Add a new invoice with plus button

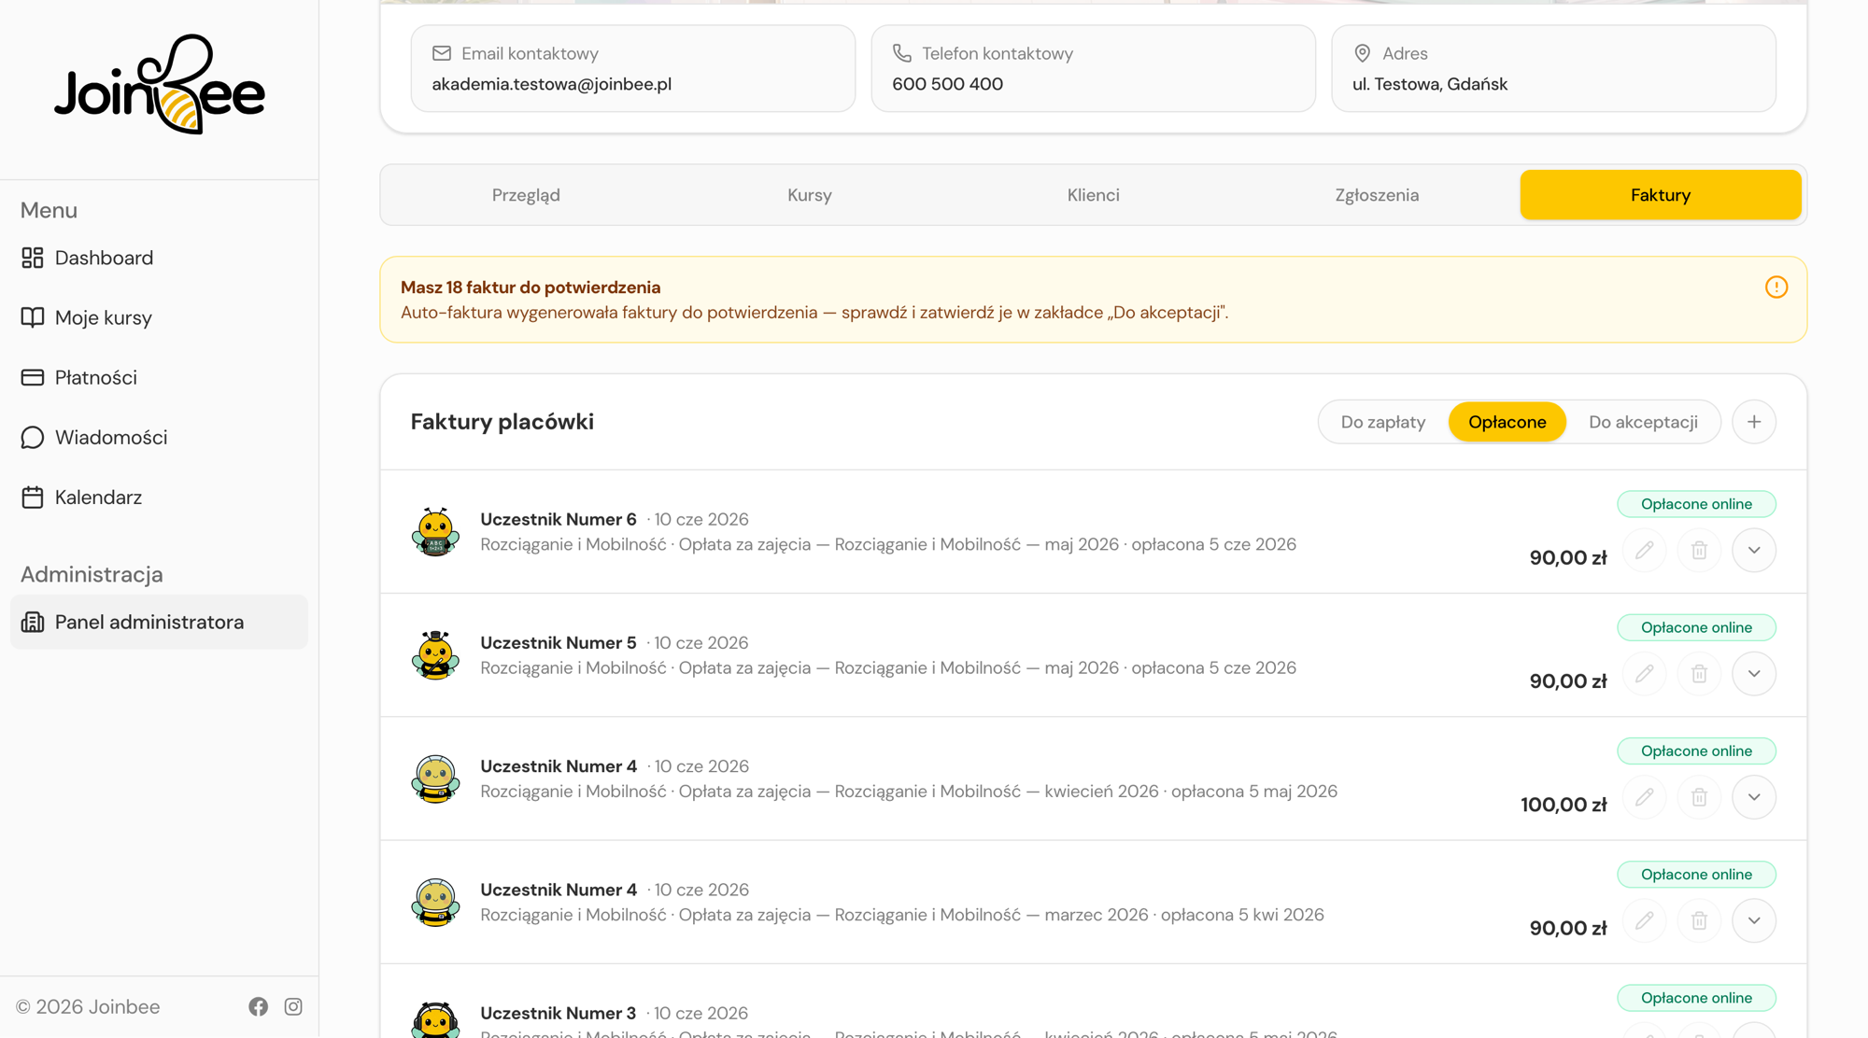click(1754, 422)
